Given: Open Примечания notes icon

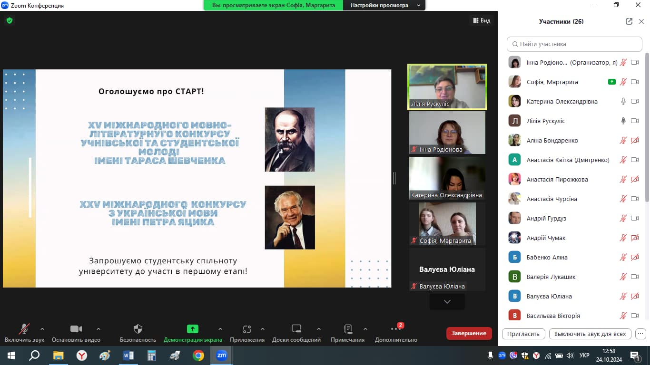Looking at the screenshot, I should (347, 329).
